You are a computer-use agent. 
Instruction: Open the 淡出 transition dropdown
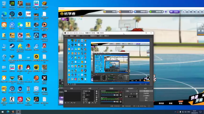pyautogui.click(x=131, y=91)
